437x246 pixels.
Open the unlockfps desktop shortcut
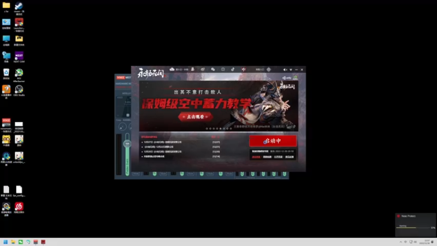[19, 157]
